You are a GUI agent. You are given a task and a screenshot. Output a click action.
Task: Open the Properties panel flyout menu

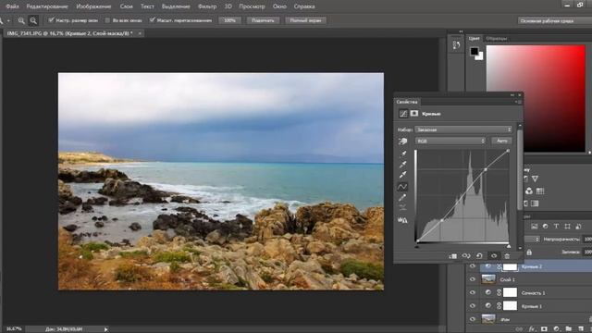[x=518, y=102]
